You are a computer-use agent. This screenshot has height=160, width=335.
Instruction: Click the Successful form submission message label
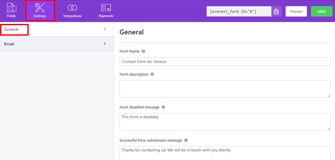click(151, 140)
